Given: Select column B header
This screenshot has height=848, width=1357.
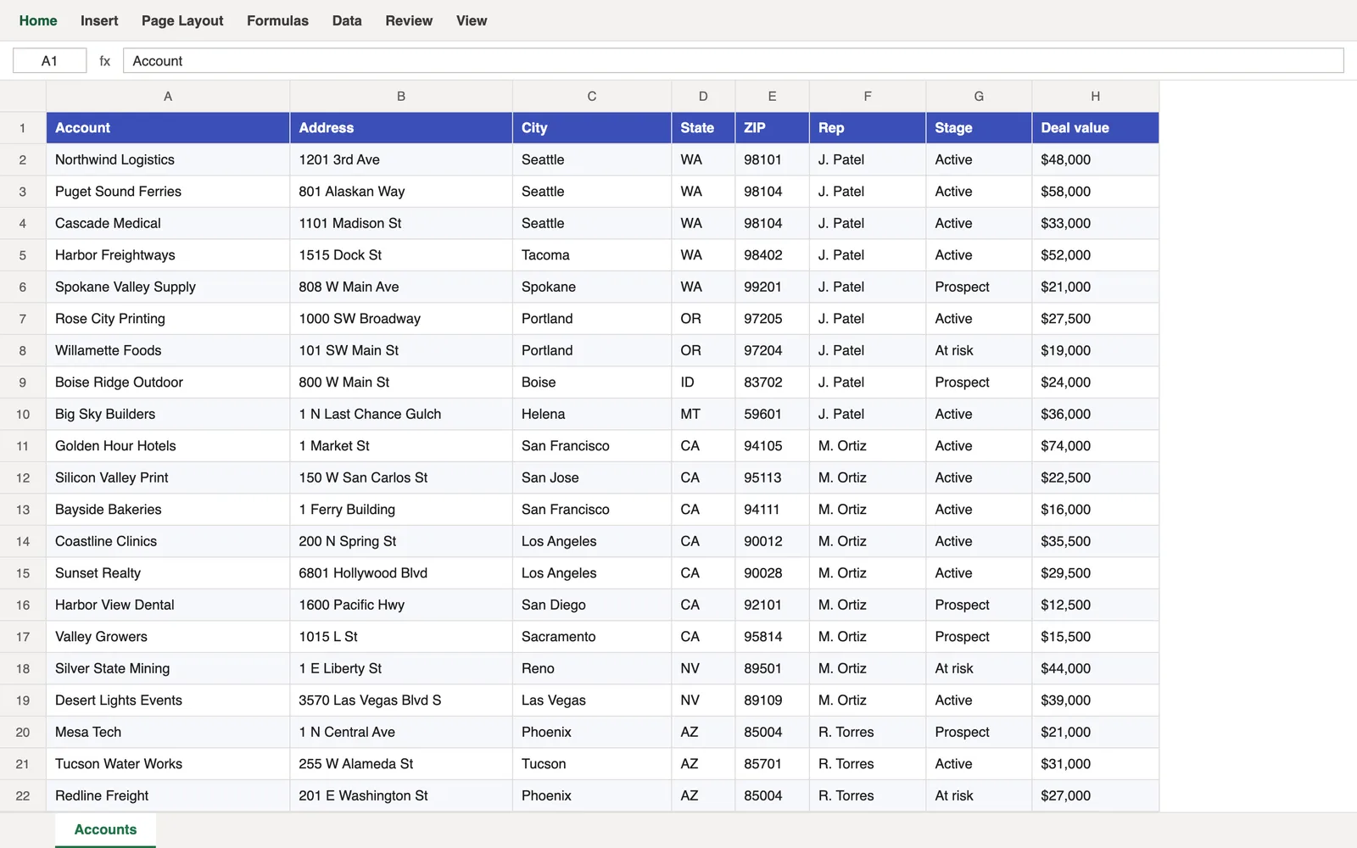Looking at the screenshot, I should pyautogui.click(x=401, y=97).
